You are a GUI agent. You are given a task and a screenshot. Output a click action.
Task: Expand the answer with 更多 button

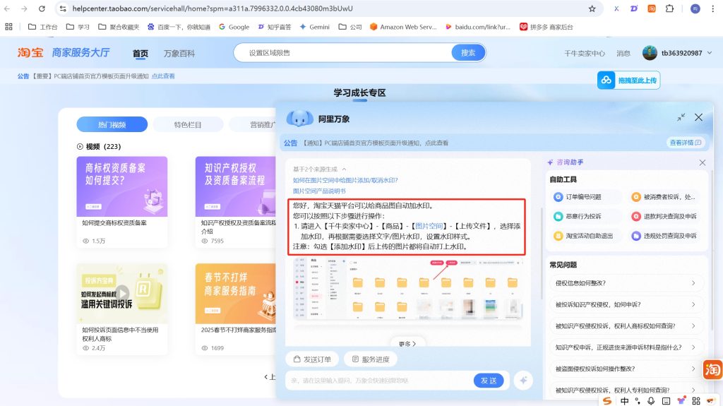click(x=407, y=344)
